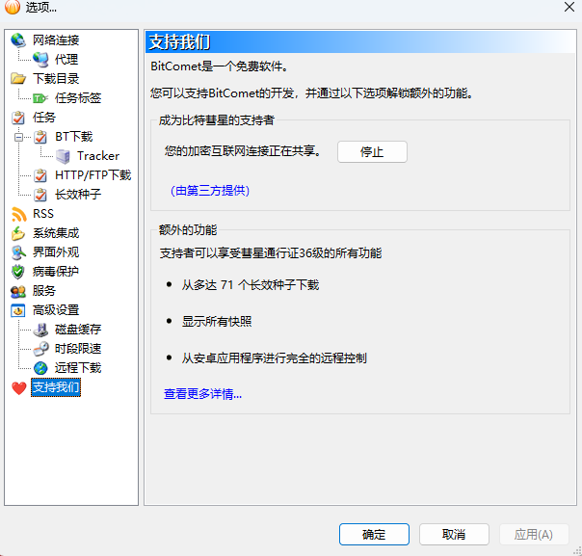
Task: Click the text 从多达 71 个长效种子下载
Action: click(251, 285)
